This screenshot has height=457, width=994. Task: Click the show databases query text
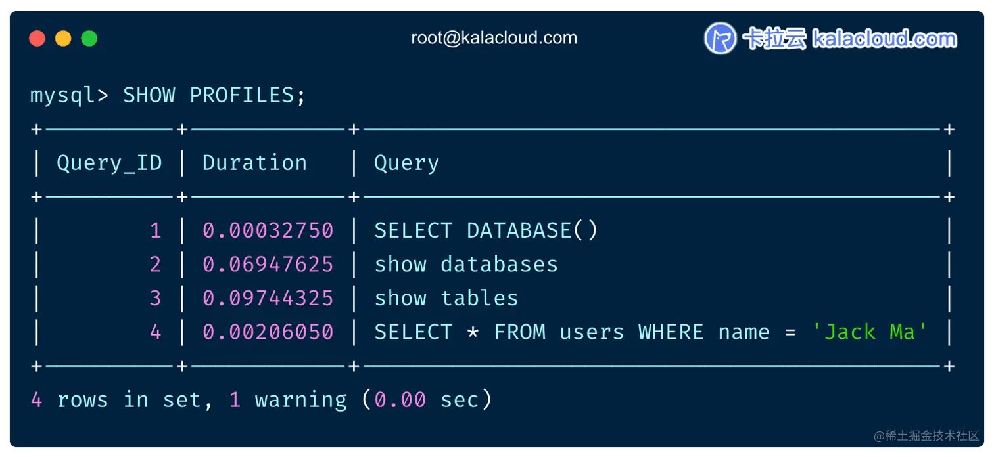point(466,264)
